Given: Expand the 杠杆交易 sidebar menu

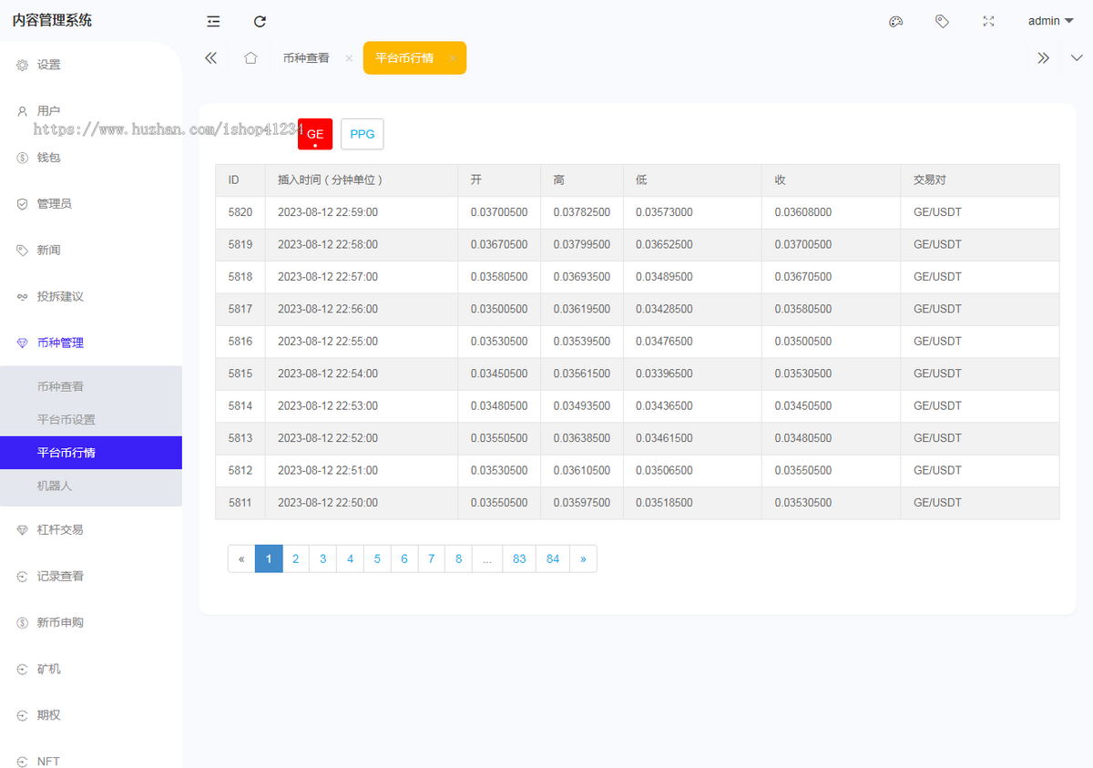Looking at the screenshot, I should (60, 529).
